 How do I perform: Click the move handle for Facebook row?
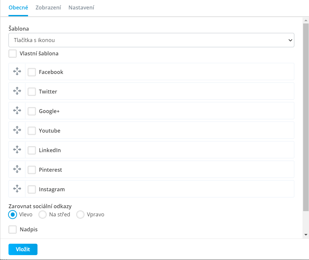point(17,71)
